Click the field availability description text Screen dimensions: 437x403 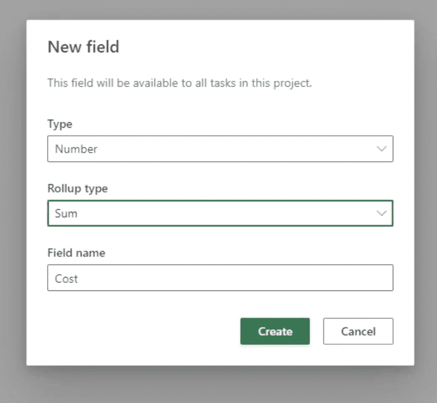point(180,83)
